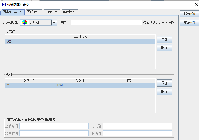199x140 pixels.
Task: Click the 状态值 input field
Action: point(137,133)
